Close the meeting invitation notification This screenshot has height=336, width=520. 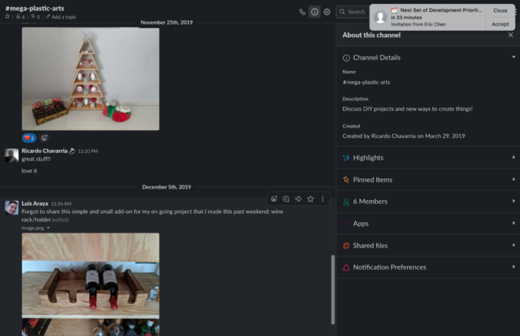500,10
